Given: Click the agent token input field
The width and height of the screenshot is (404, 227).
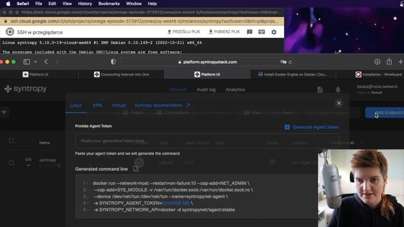Looking at the screenshot, I should coord(207,141).
